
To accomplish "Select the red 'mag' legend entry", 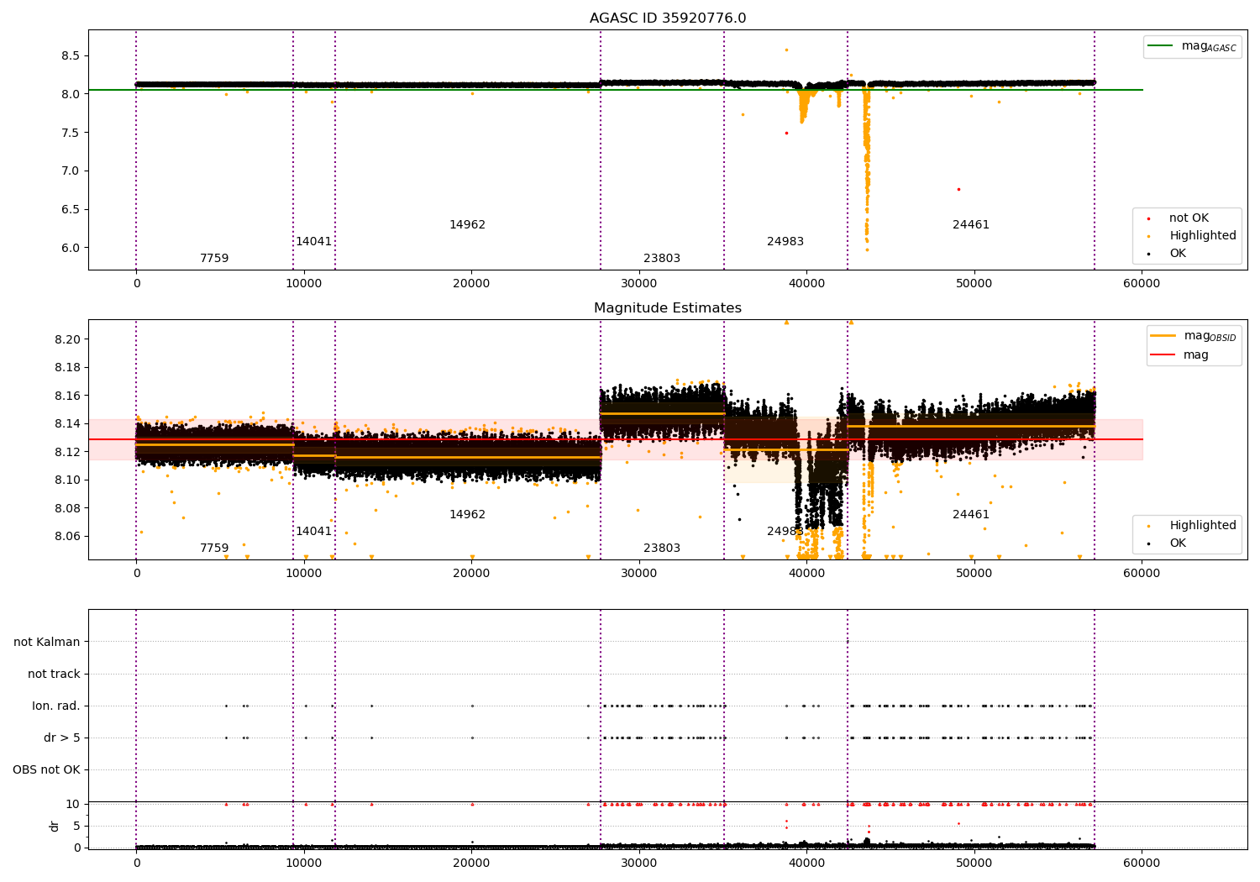I will [1180, 355].
